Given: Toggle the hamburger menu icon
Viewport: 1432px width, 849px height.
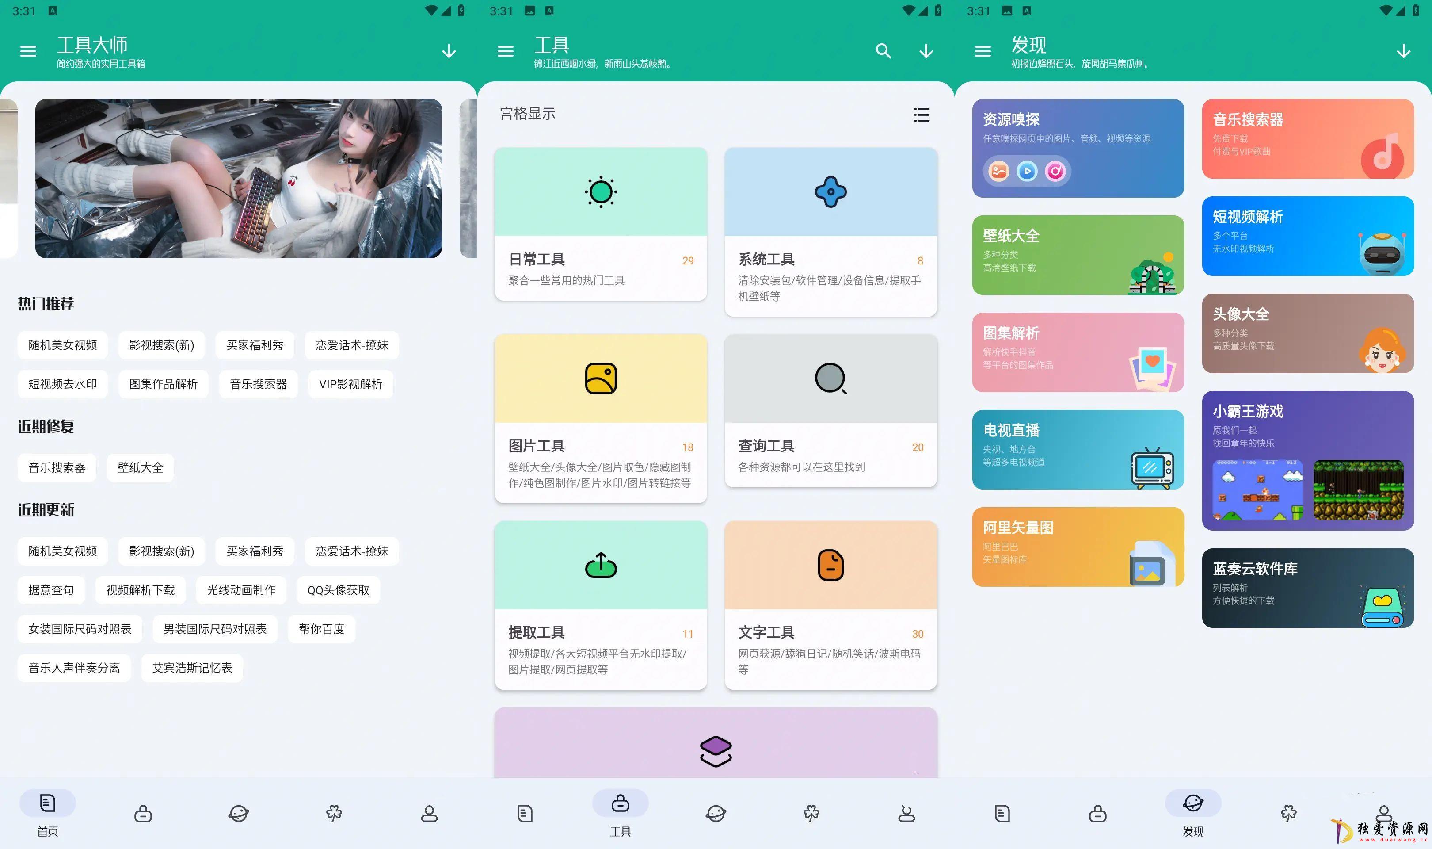Looking at the screenshot, I should 27,50.
